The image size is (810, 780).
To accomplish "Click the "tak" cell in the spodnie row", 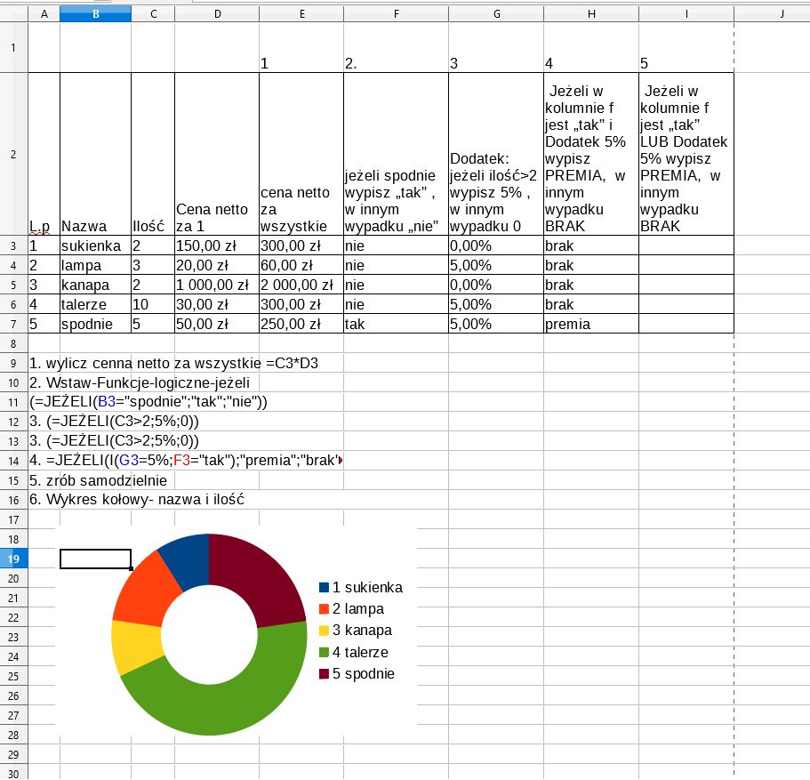I will 396,324.
